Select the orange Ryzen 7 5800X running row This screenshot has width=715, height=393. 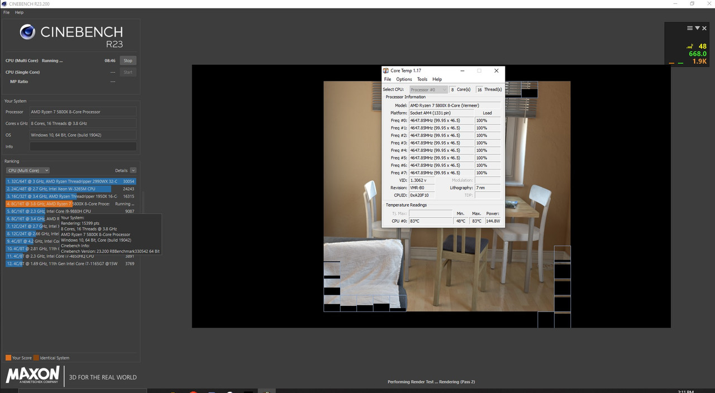point(71,204)
